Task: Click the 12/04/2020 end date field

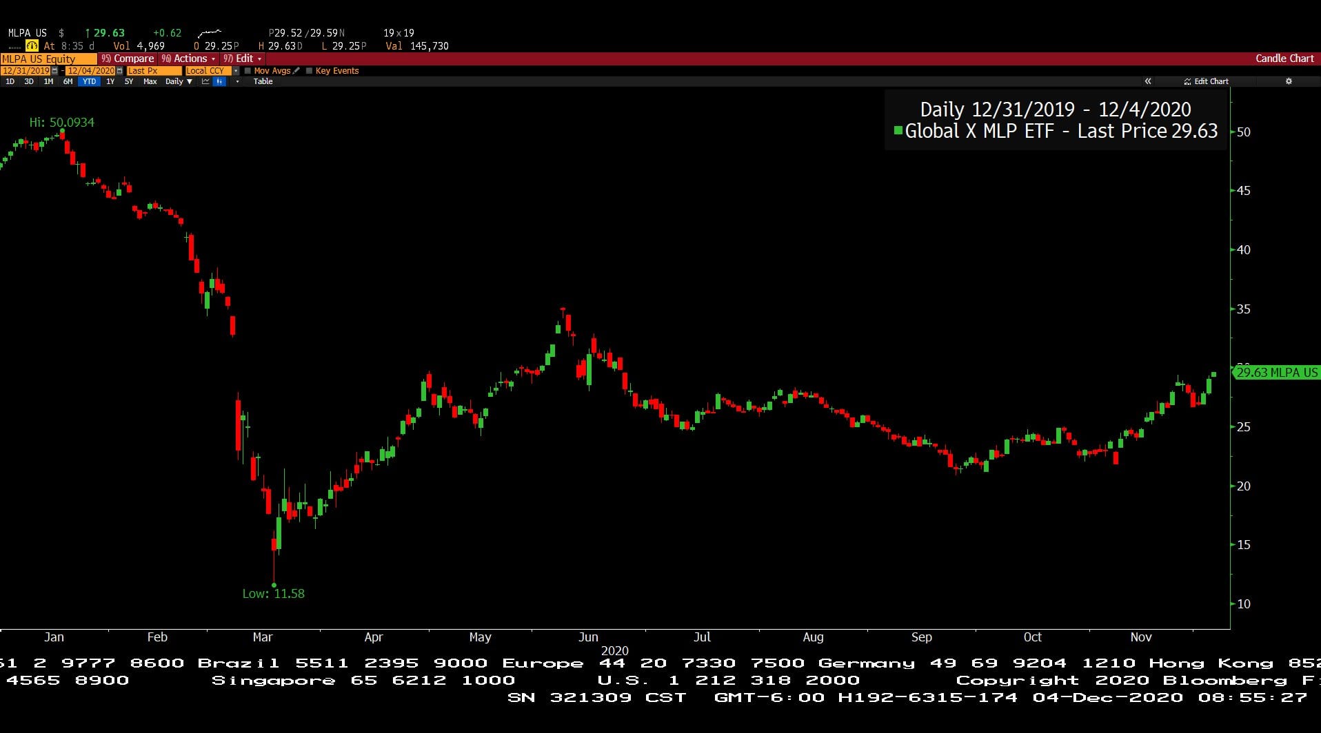Action: (x=90, y=71)
